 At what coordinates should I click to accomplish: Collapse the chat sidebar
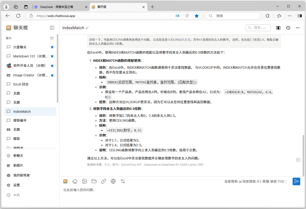pyautogui.click(x=52, y=28)
